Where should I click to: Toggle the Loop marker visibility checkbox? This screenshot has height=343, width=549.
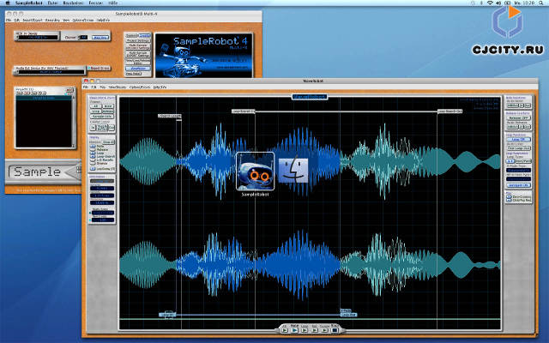click(x=93, y=153)
